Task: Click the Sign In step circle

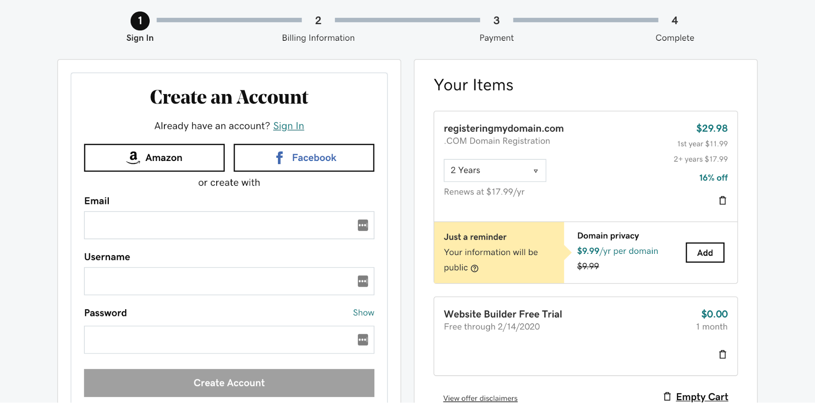Action: (x=139, y=20)
